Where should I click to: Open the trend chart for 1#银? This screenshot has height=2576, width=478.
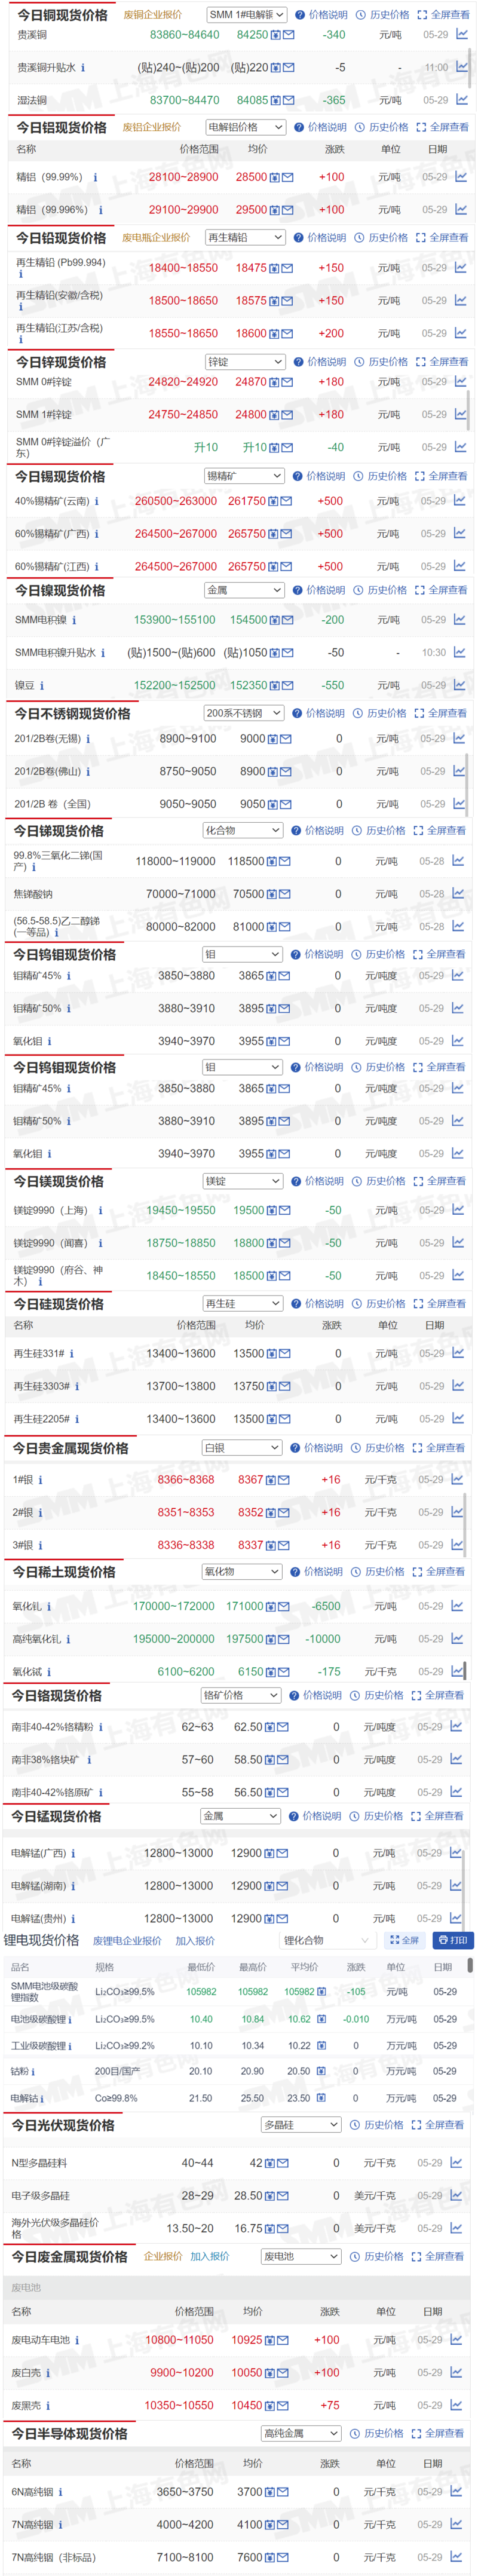[x=457, y=1479]
